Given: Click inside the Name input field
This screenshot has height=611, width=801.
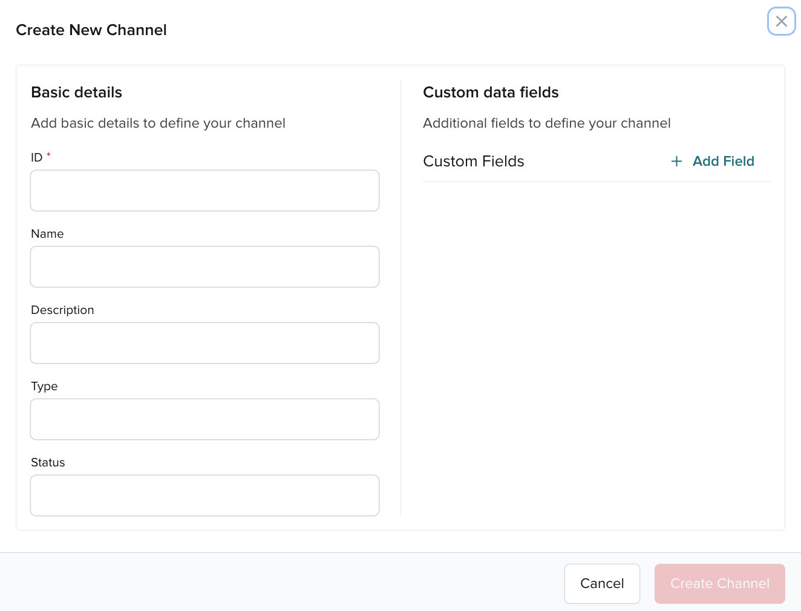Looking at the screenshot, I should (x=204, y=266).
